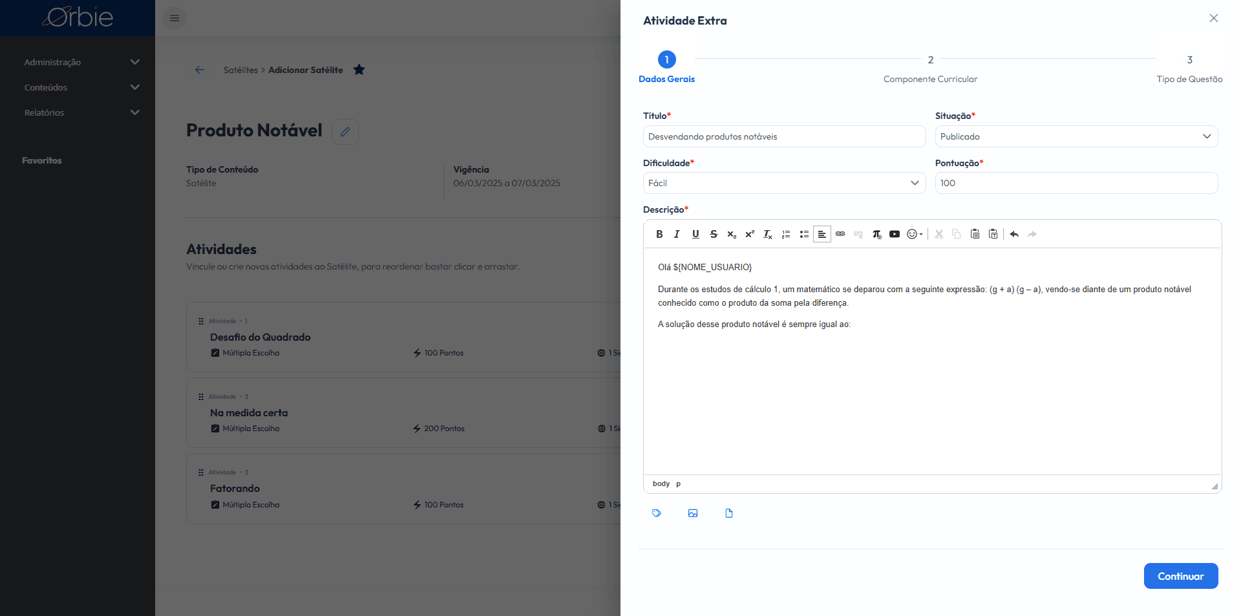Grab drag handle of Atividade 1
1241x616 pixels.
pyautogui.click(x=201, y=321)
